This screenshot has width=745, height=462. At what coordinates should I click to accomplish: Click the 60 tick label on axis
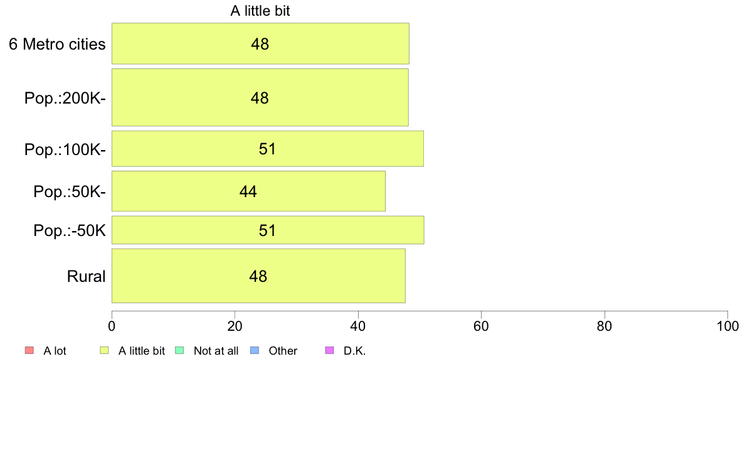[482, 326]
